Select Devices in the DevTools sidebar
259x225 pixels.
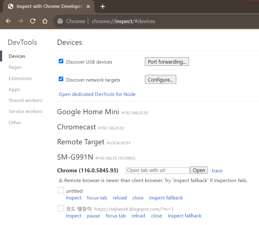pyautogui.click(x=17, y=56)
